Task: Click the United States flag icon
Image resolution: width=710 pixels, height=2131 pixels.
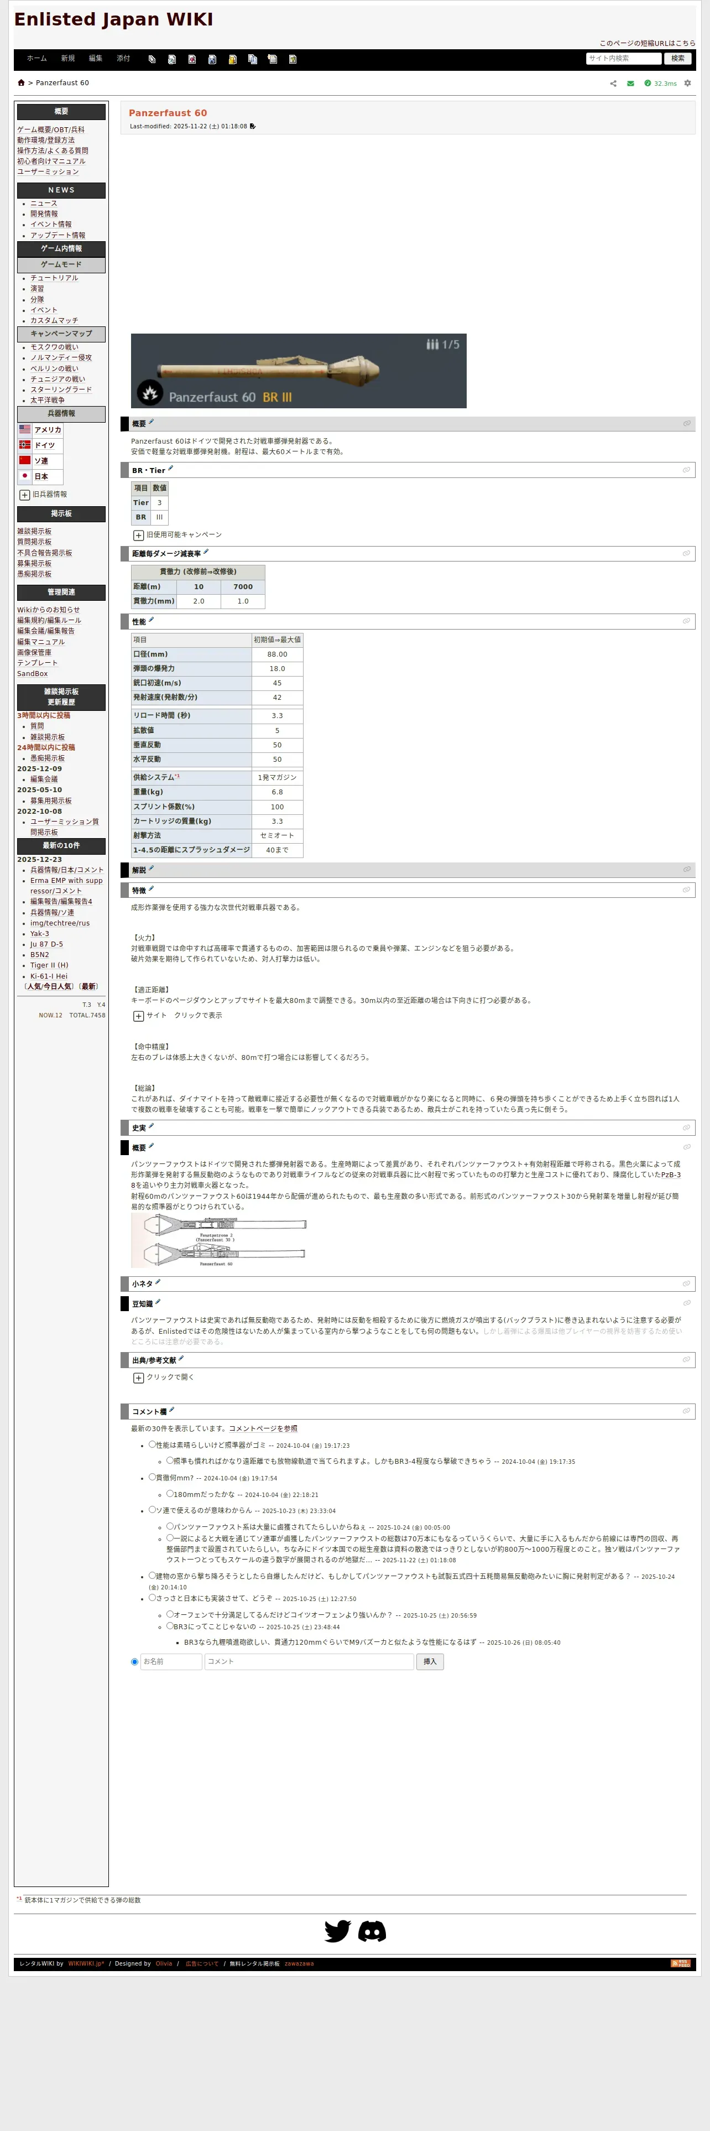Action: 25,429
